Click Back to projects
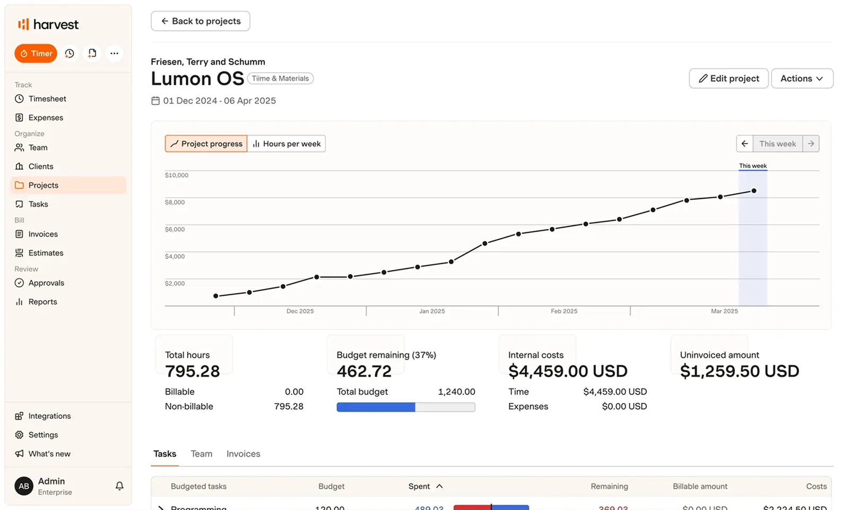 coord(201,21)
